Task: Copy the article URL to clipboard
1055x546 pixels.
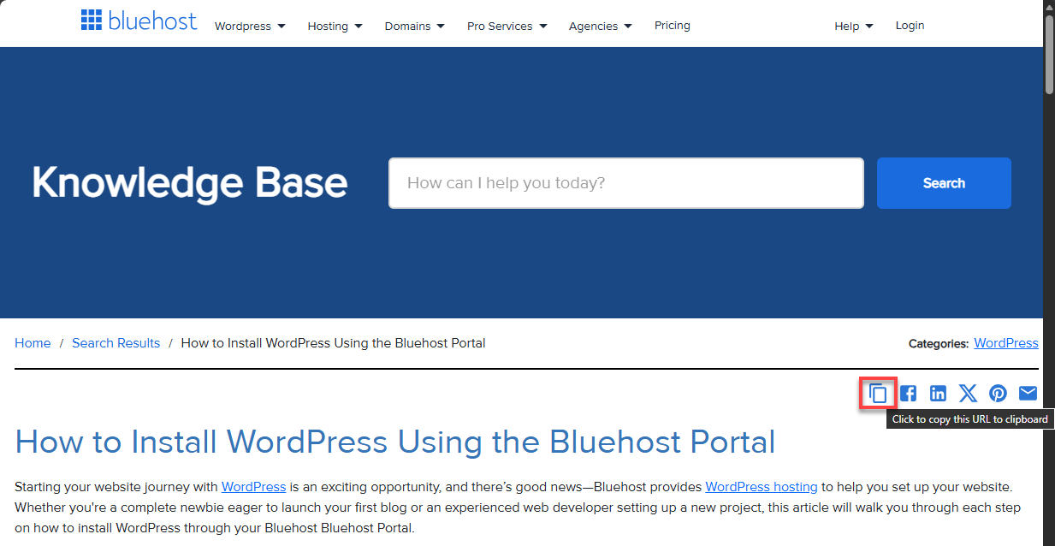Action: pos(877,393)
